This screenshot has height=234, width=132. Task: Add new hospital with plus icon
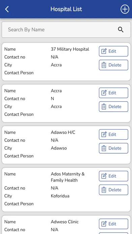coord(125,9)
